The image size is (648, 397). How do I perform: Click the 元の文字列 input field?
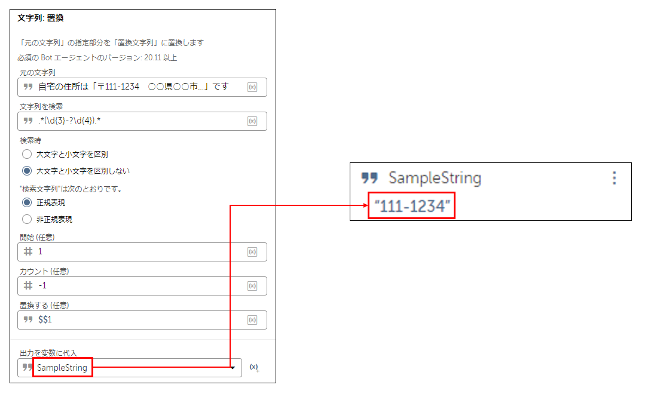pos(142,87)
